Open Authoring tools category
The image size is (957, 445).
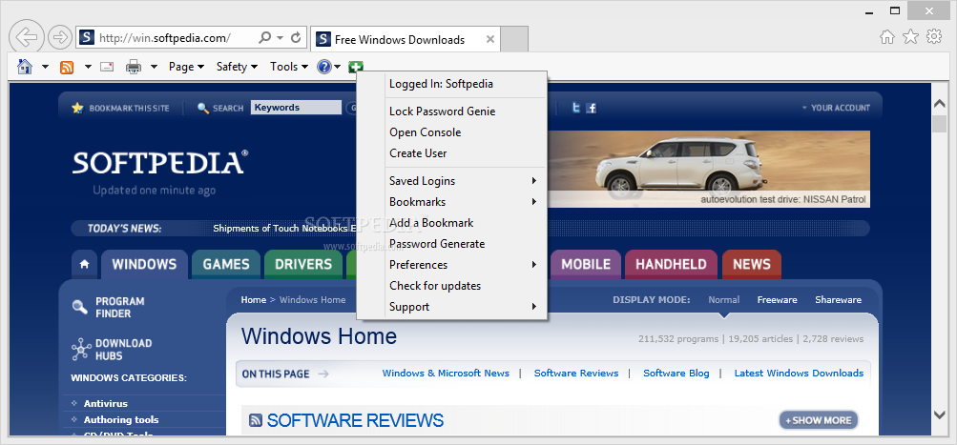[121, 420]
